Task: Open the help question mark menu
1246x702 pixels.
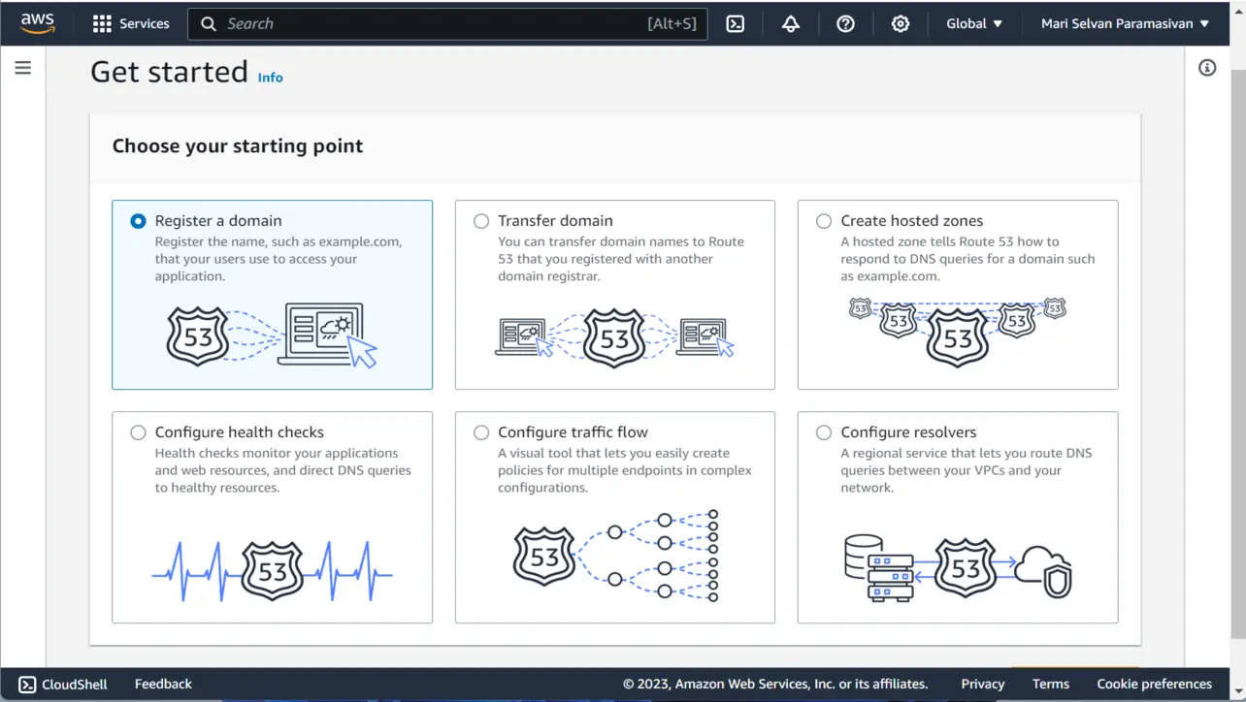Action: pyautogui.click(x=845, y=23)
